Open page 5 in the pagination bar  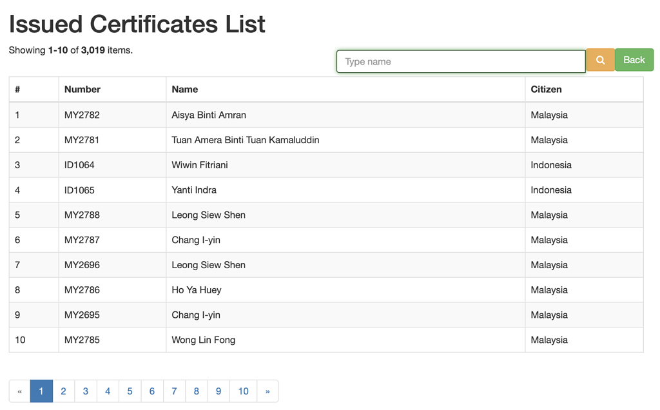(130, 391)
